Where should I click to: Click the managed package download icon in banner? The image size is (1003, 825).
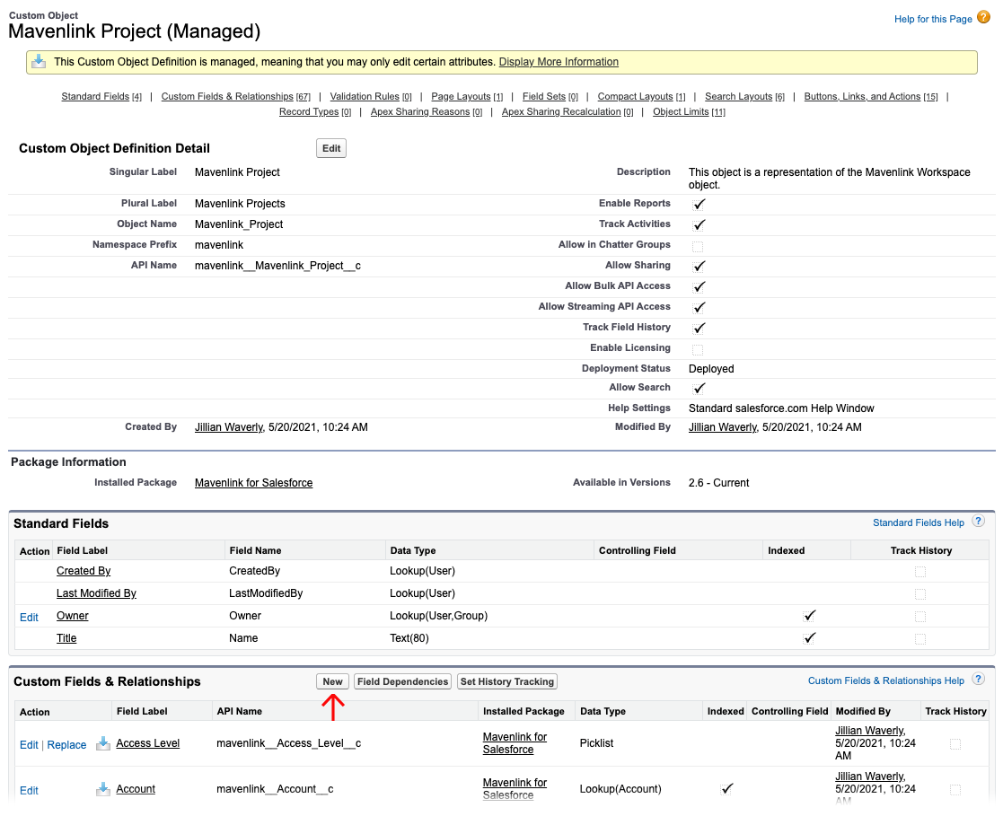tap(39, 61)
